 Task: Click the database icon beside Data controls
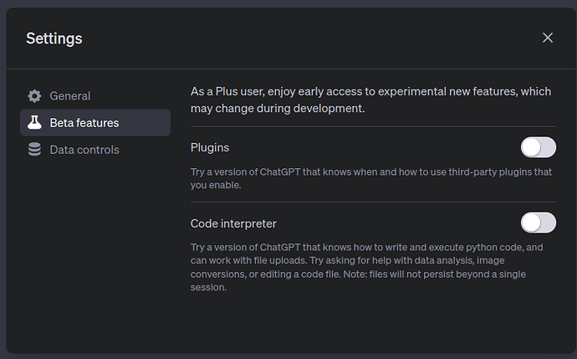click(x=34, y=150)
